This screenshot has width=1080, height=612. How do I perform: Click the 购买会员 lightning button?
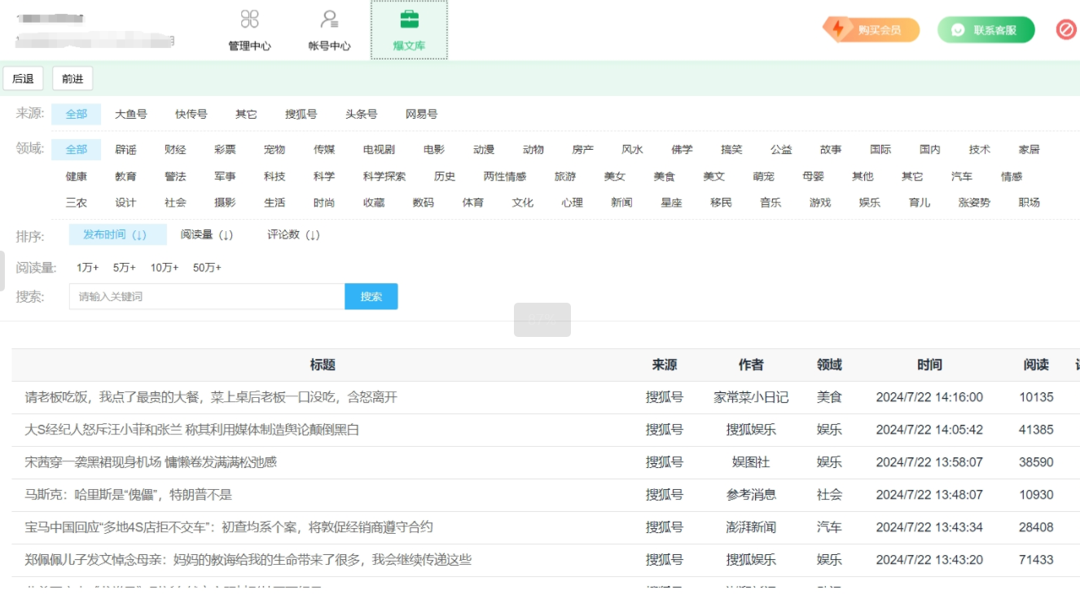pyautogui.click(x=871, y=30)
